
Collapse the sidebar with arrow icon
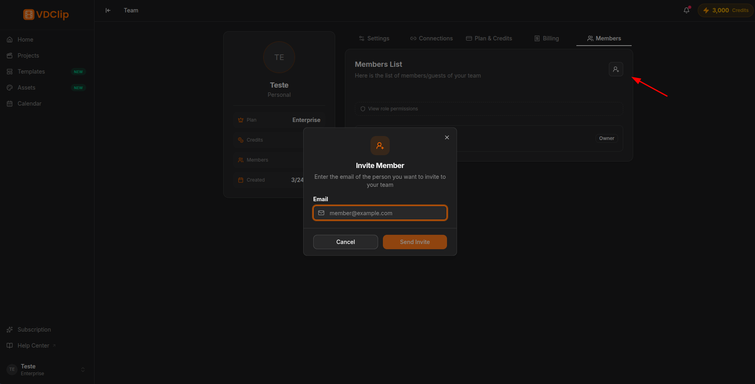(108, 10)
